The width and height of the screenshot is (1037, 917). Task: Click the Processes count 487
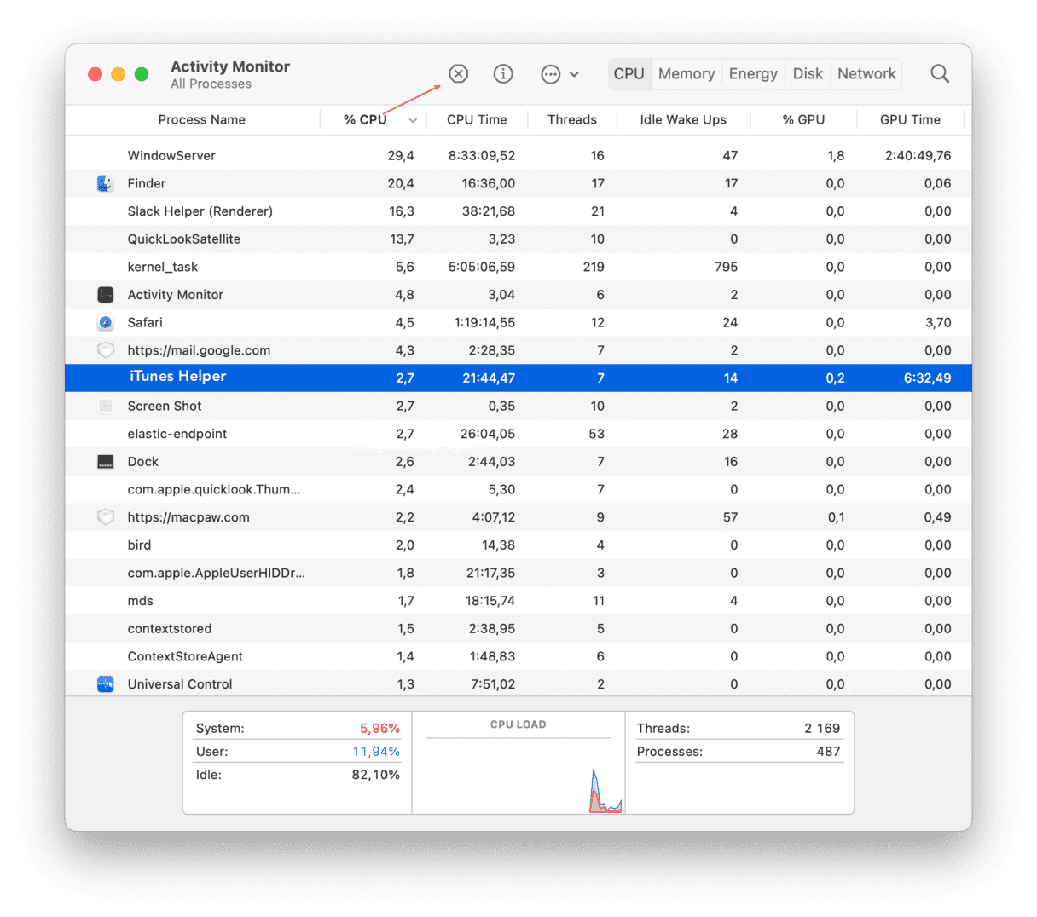pyautogui.click(x=828, y=752)
